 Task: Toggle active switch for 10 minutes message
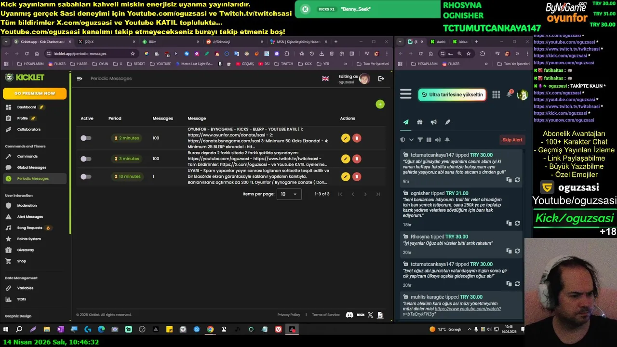coord(86,176)
